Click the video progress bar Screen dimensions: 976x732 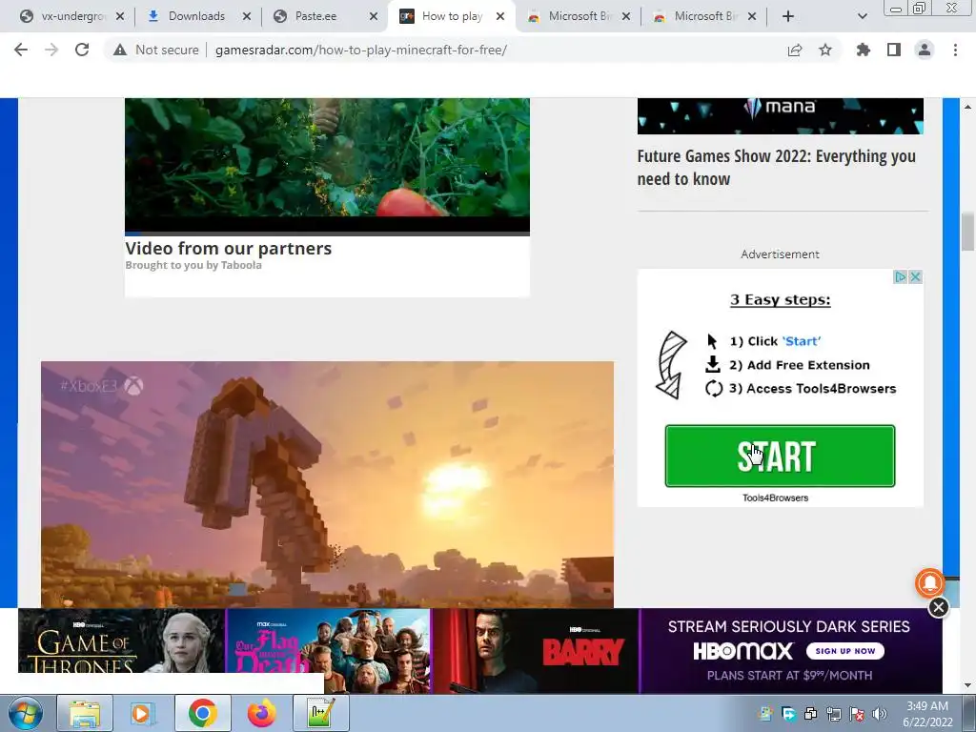tap(328, 234)
